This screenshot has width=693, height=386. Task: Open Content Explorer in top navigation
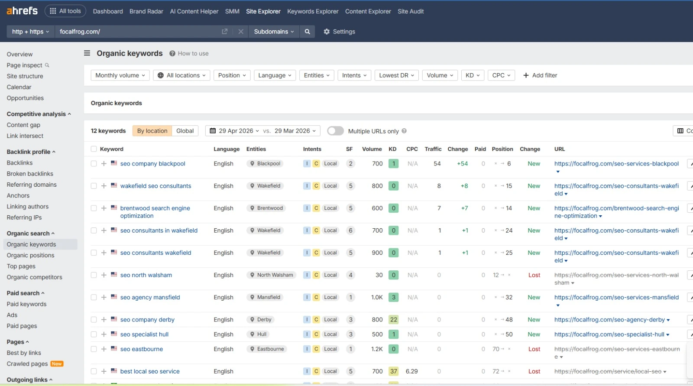[368, 11]
